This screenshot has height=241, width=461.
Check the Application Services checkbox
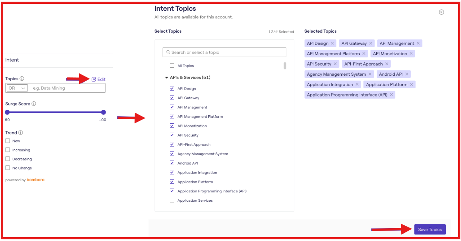172,200
